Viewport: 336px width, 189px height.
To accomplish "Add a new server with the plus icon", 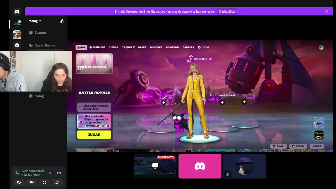I will (x=17, y=45).
